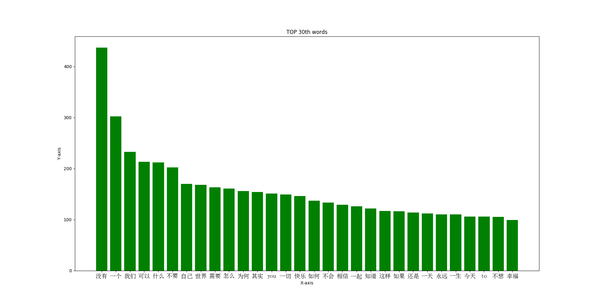Click the x-axis label '需要'

pos(215,276)
